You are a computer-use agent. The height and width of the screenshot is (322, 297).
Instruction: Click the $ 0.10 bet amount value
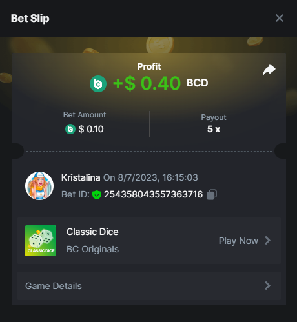pos(91,129)
